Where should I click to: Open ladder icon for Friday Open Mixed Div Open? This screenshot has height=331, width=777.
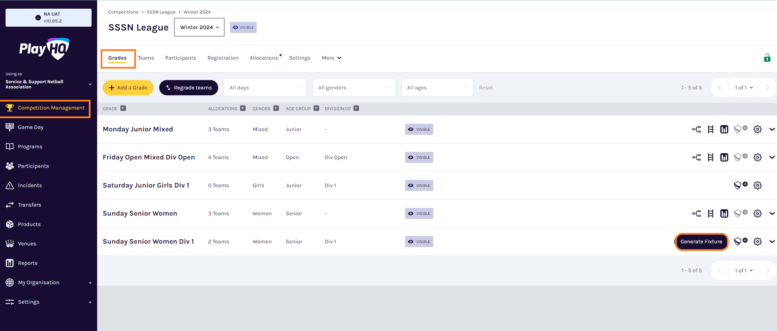point(710,157)
